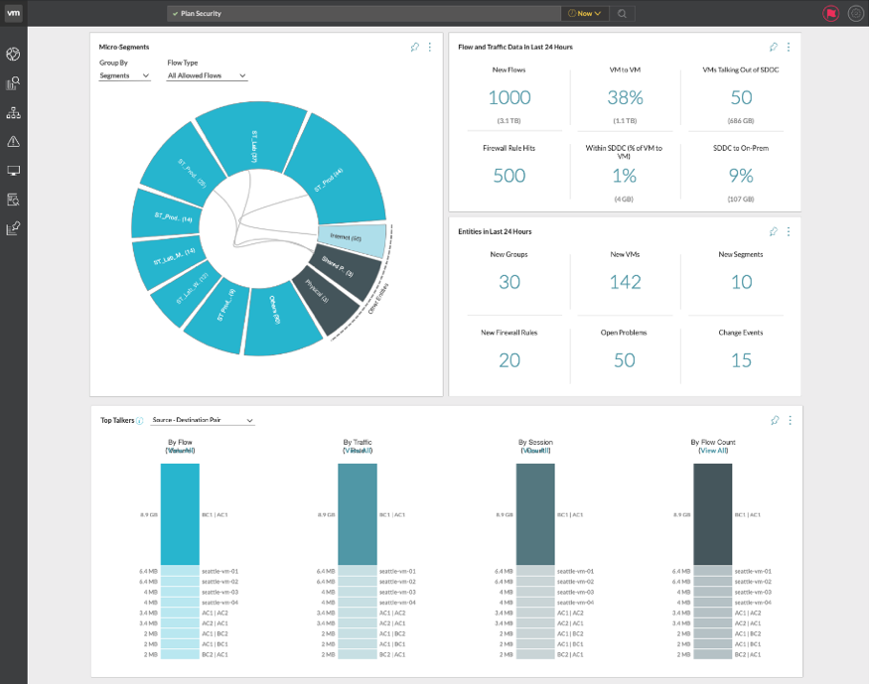The height and width of the screenshot is (684, 869).
Task: Pin the Entities in Last 24 Hours widget
Action: pos(773,231)
